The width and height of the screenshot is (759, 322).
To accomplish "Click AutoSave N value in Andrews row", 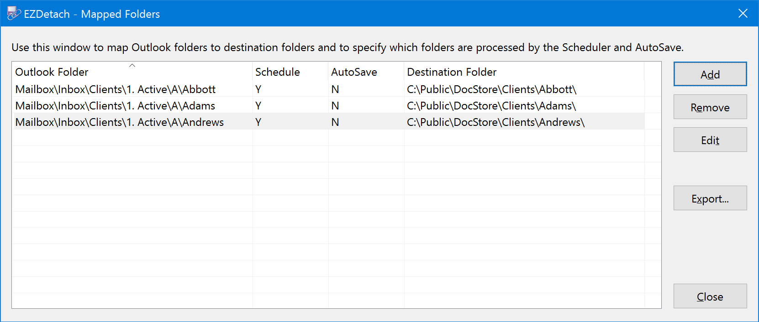I will click(335, 122).
